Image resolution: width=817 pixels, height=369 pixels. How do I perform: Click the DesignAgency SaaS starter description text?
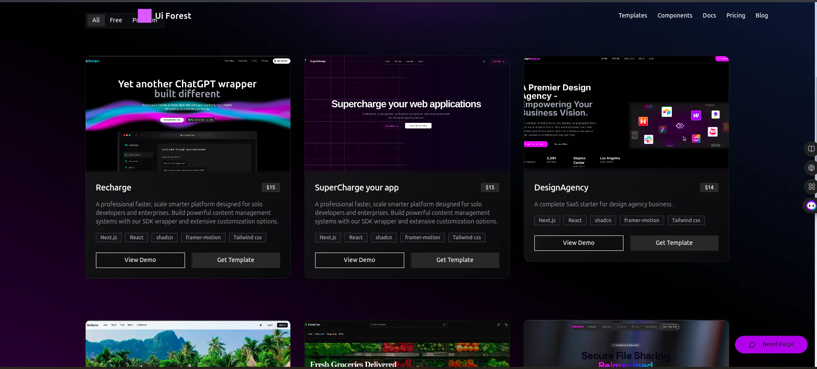pos(604,204)
